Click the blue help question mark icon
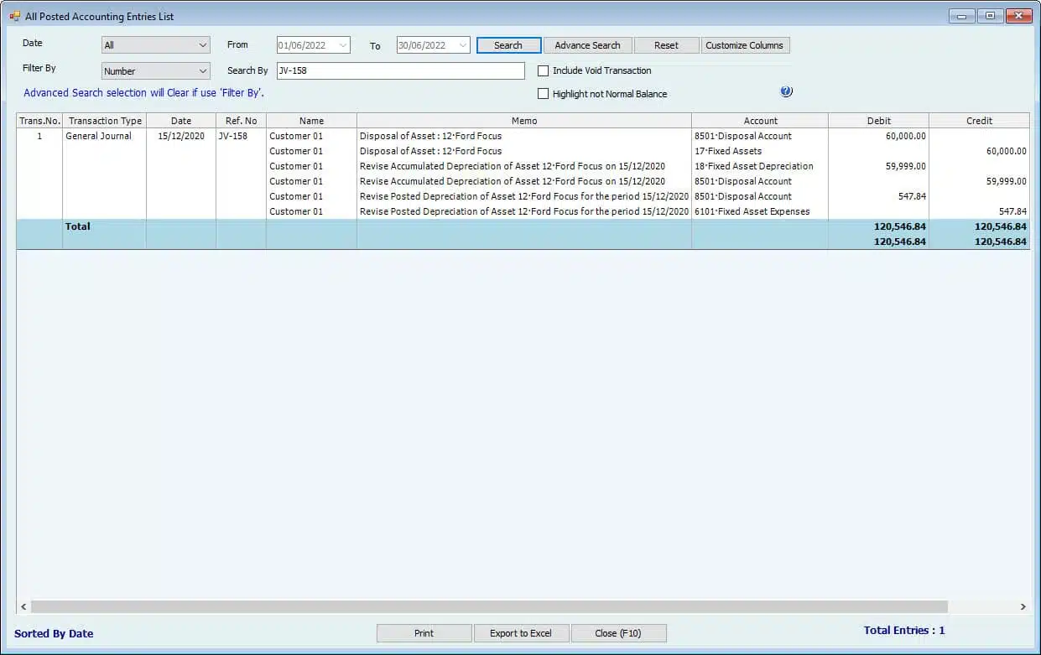 click(786, 92)
